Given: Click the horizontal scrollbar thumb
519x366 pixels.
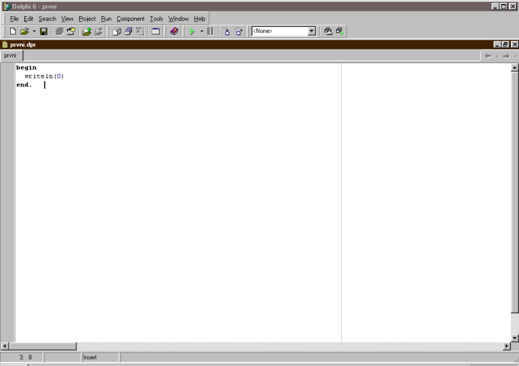Looking at the screenshot, I should (43, 346).
